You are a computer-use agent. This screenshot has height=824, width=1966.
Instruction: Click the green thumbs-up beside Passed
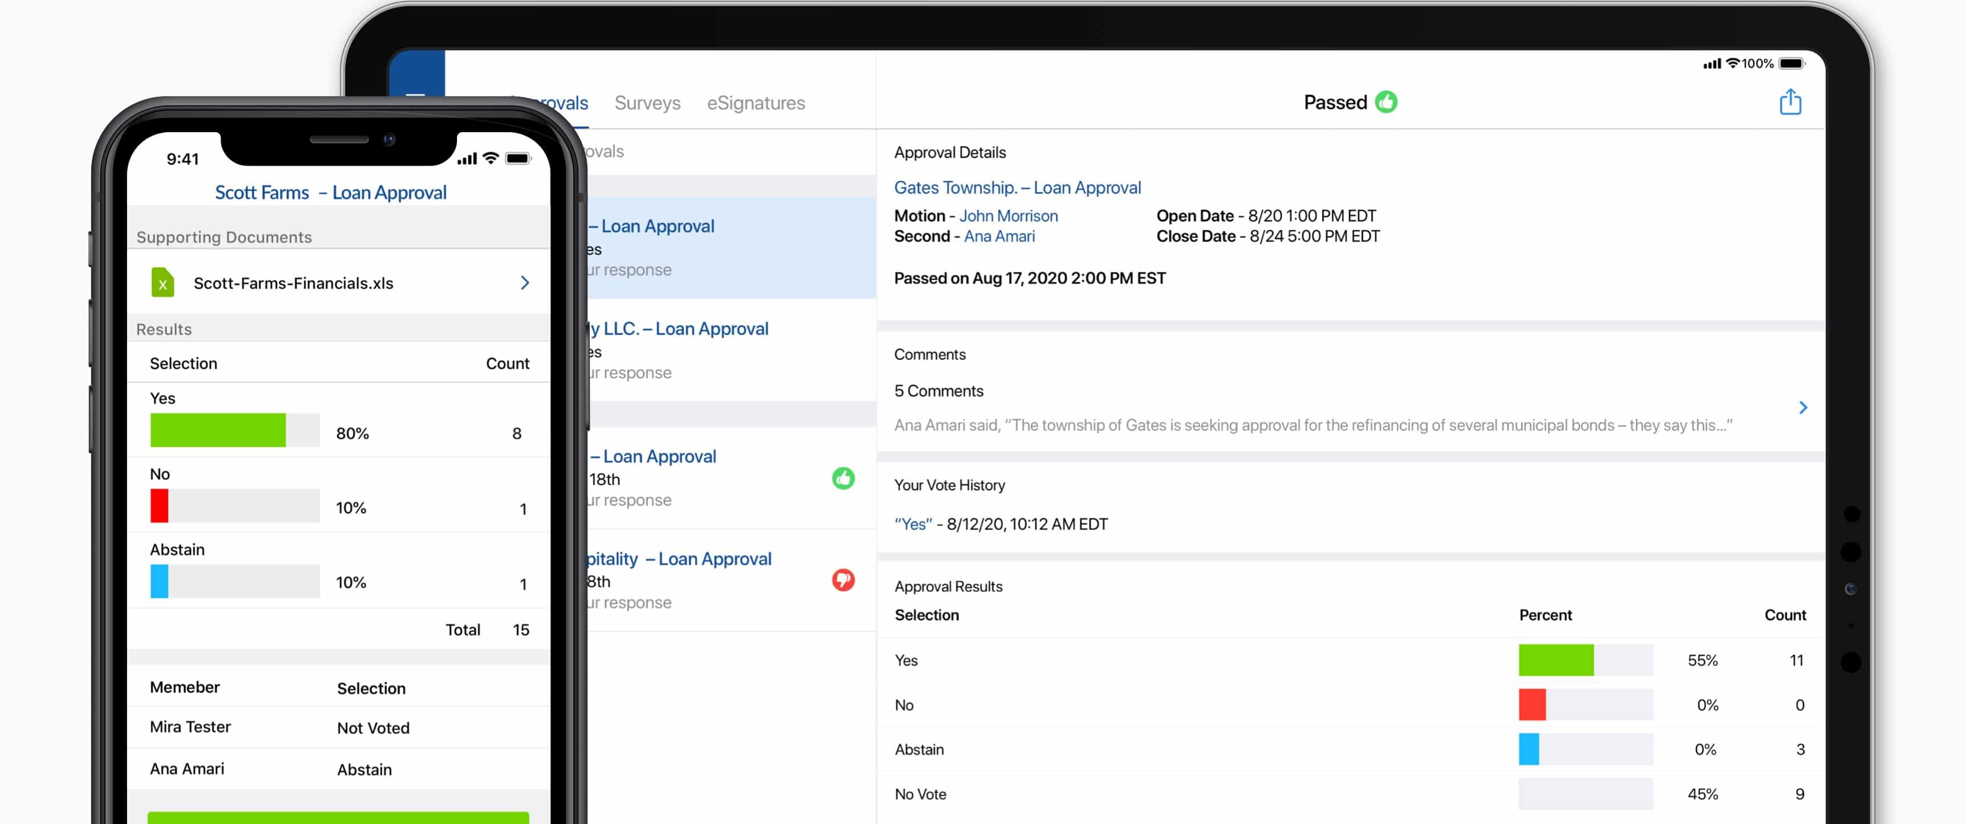pos(1386,102)
